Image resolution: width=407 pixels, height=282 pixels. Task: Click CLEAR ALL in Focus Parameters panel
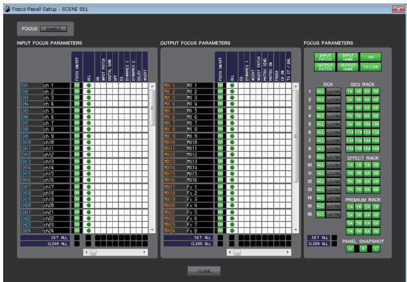pyautogui.click(x=335, y=244)
